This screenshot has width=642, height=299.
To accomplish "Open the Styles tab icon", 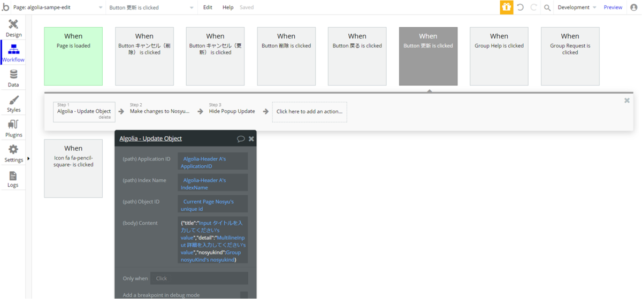I will coord(13,100).
